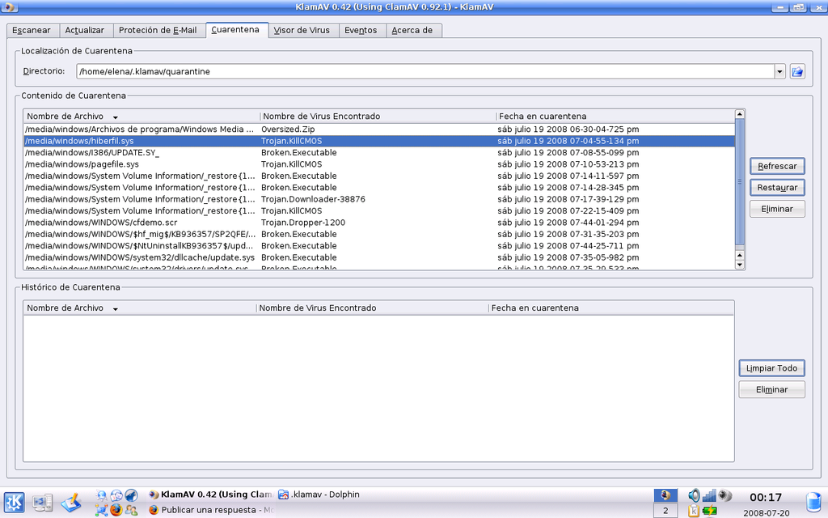828x518 pixels.
Task: Click the date cell 07-10-53-213 pm
Action: [568, 164]
